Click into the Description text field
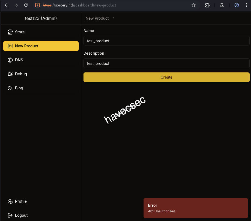The width and height of the screenshot is (251, 221). pyautogui.click(x=166, y=64)
